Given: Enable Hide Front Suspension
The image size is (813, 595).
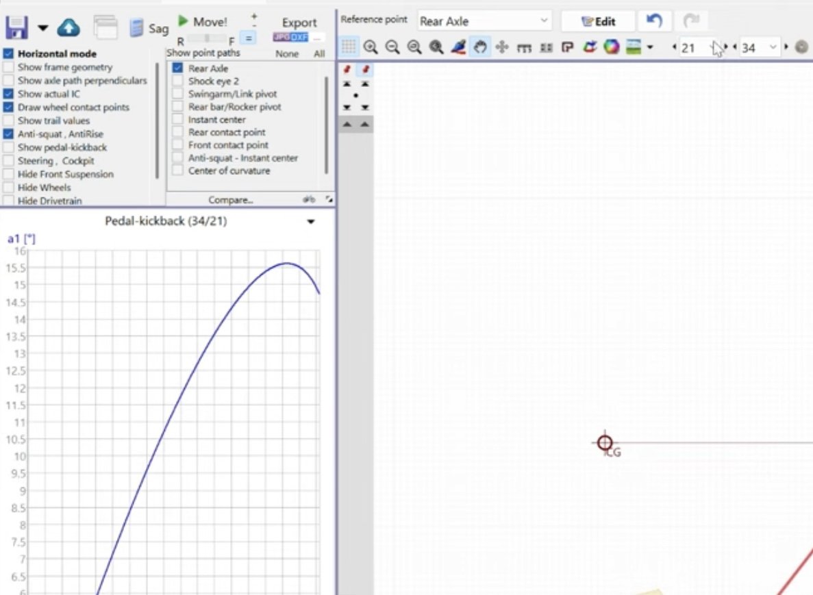Looking at the screenshot, I should (x=8, y=174).
